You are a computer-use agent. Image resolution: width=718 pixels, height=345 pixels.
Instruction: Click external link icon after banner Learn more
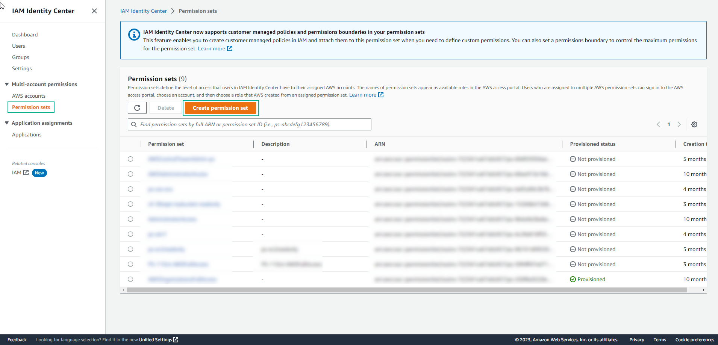[230, 48]
